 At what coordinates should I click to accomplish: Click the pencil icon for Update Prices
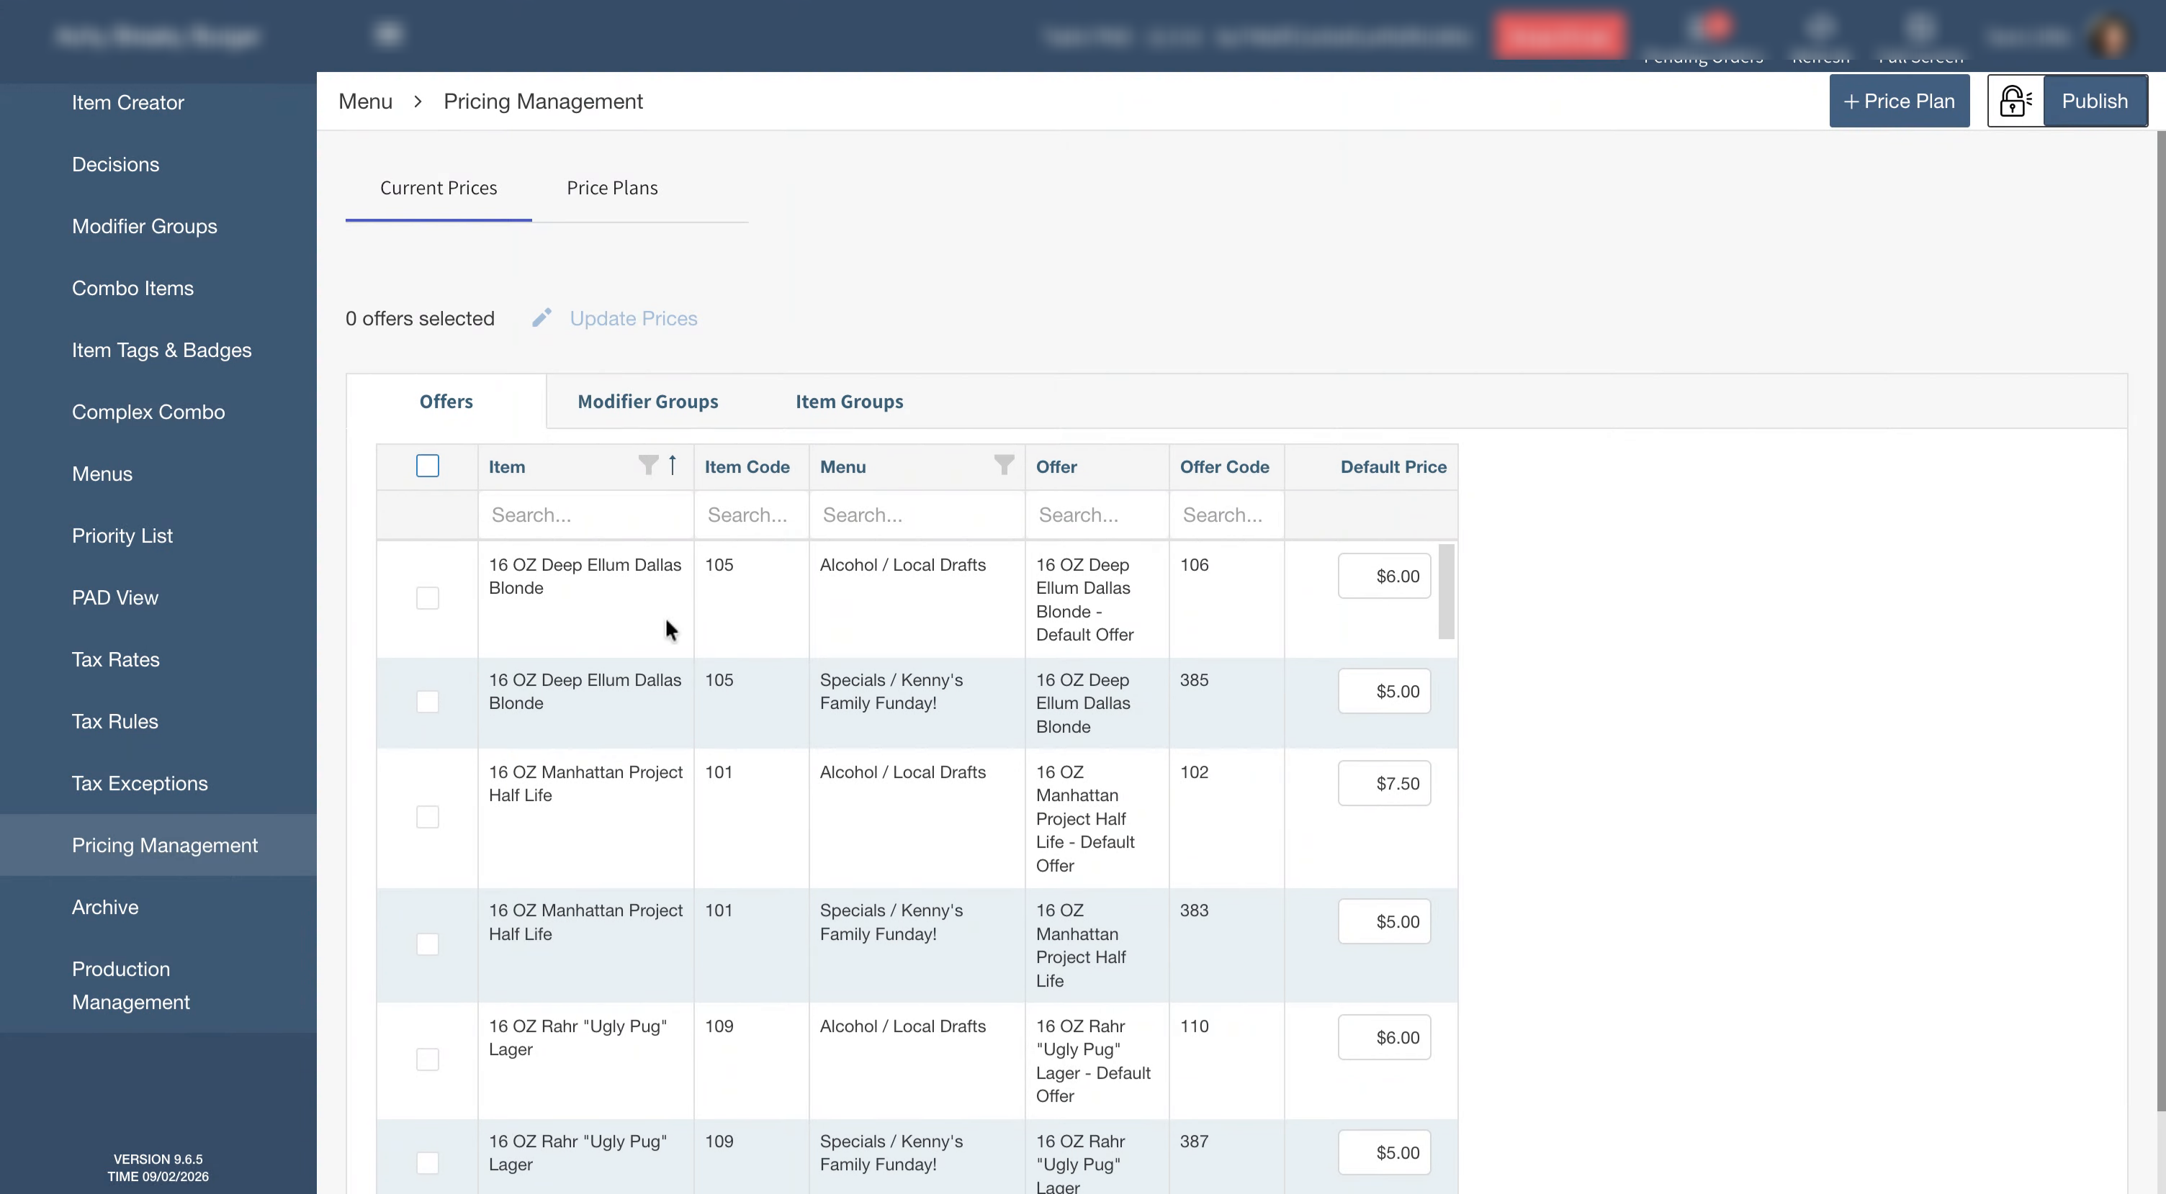click(542, 317)
